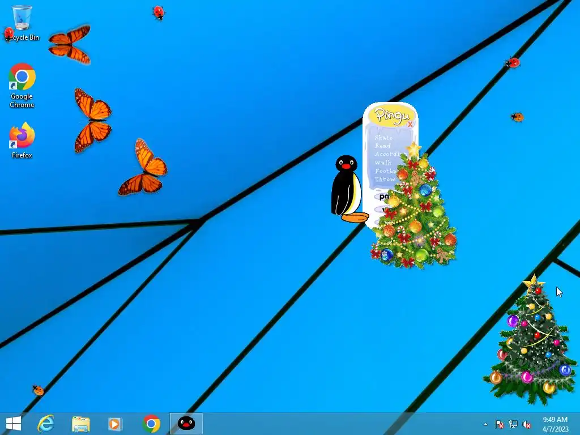Image resolution: width=580 pixels, height=435 pixels.
Task: Open Google Chrome desktop shortcut
Action: pyautogui.click(x=22, y=86)
